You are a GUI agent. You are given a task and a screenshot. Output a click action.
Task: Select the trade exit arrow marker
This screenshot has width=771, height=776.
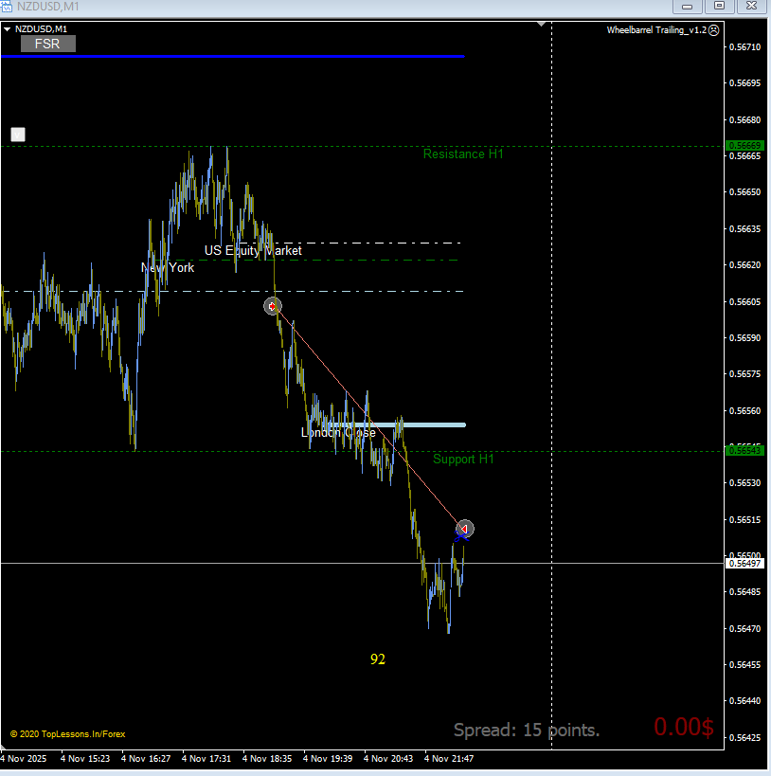click(465, 529)
